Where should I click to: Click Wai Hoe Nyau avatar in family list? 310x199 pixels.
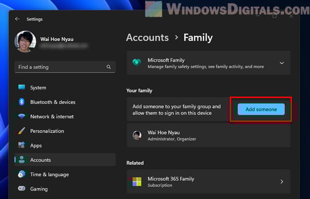(137, 136)
